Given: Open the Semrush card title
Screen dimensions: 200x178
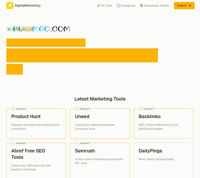Looking at the screenshot, I should point(85,151).
